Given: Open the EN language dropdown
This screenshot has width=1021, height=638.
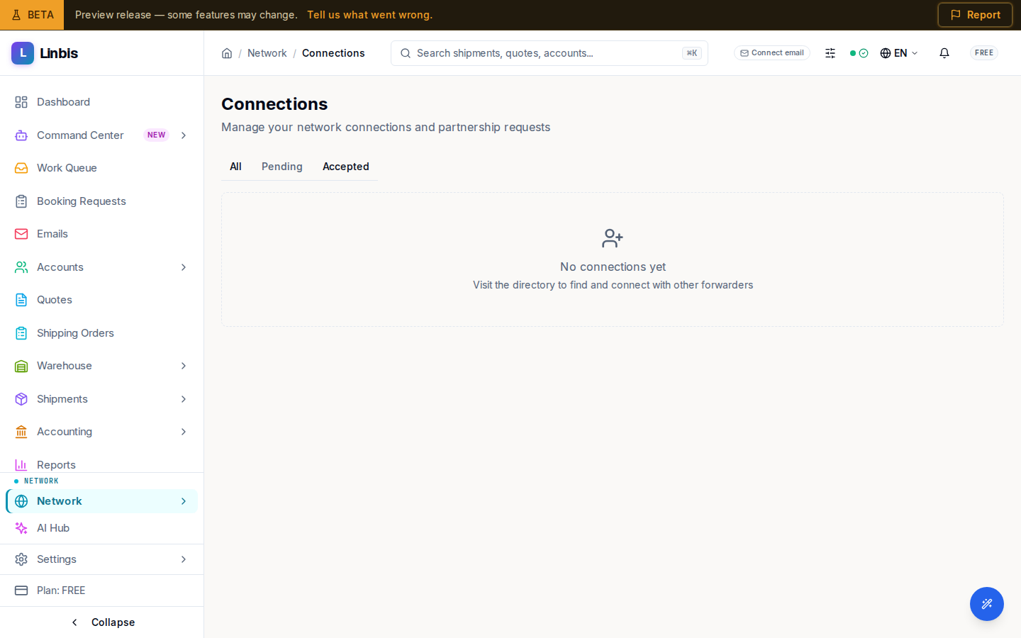Looking at the screenshot, I should pyautogui.click(x=899, y=53).
